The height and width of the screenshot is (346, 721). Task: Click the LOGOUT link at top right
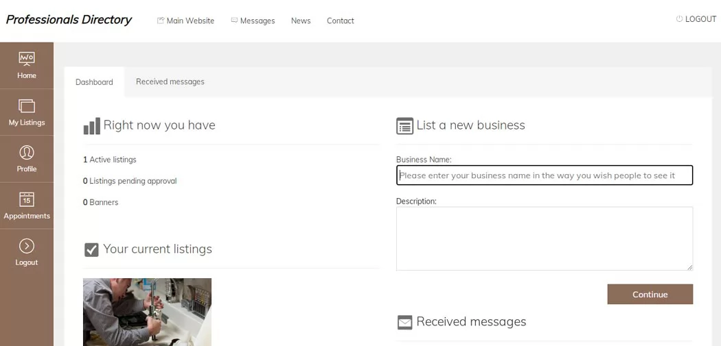coord(701,18)
